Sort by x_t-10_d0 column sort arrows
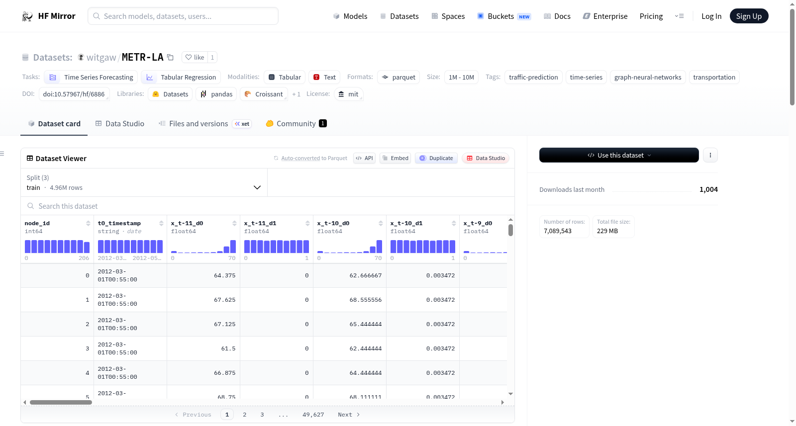The height and width of the screenshot is (426, 796). tap(381, 223)
